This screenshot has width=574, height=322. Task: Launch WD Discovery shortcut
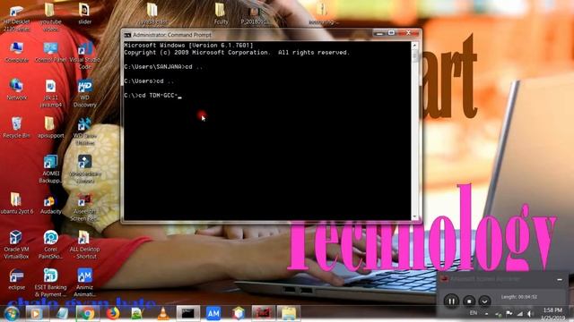point(84,93)
